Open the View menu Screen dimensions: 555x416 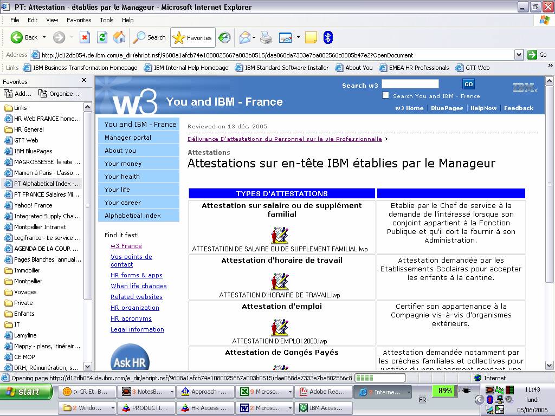coord(52,20)
